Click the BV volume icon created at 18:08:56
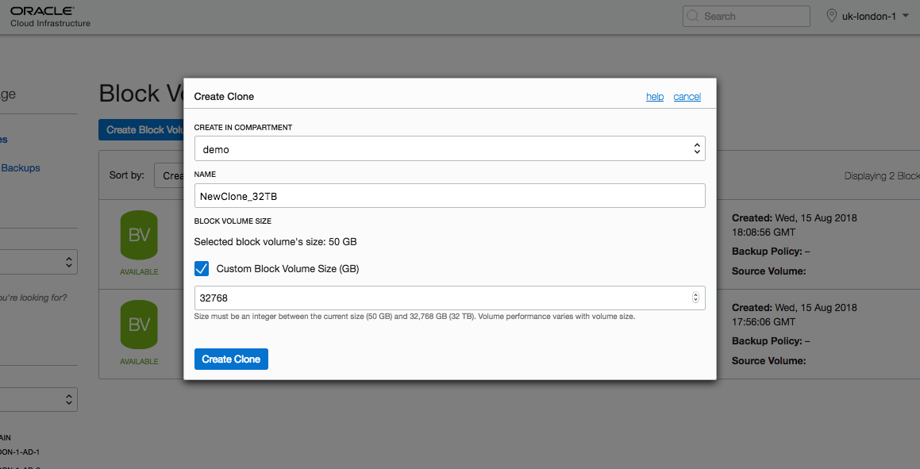This screenshot has width=920, height=469. [139, 235]
